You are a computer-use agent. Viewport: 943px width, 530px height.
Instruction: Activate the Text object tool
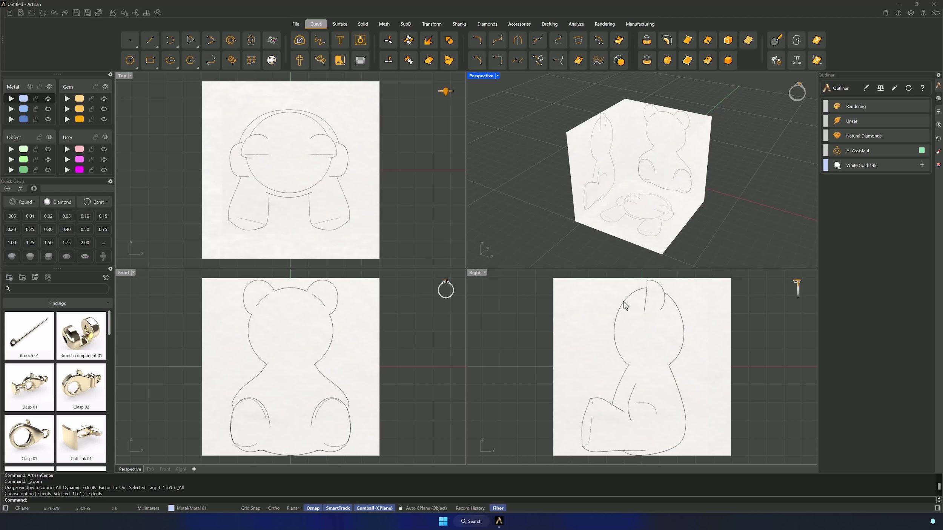tap(340, 40)
